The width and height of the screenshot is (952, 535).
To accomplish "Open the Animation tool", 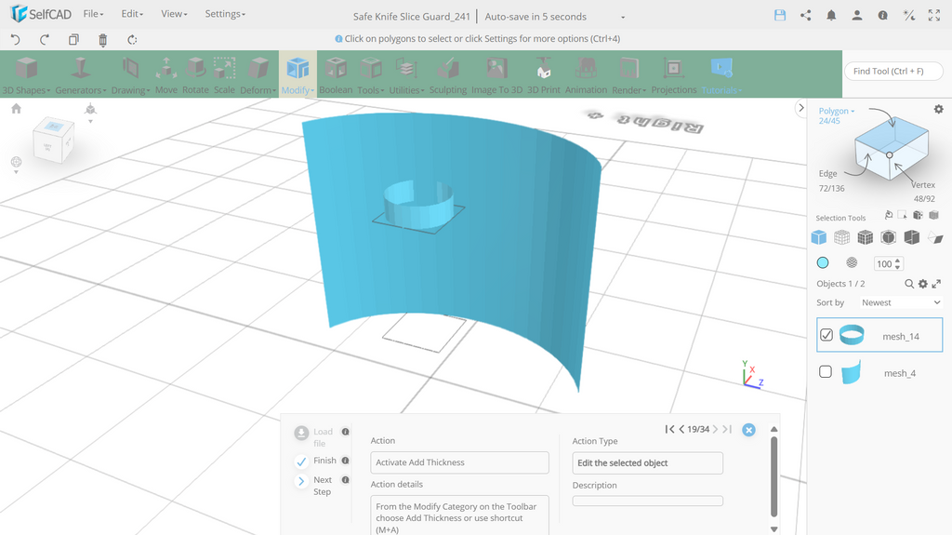I will click(x=586, y=76).
